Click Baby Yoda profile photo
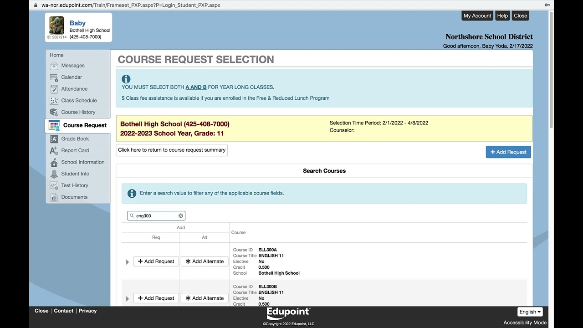Screen dimensions: 583x328 pos(57,26)
